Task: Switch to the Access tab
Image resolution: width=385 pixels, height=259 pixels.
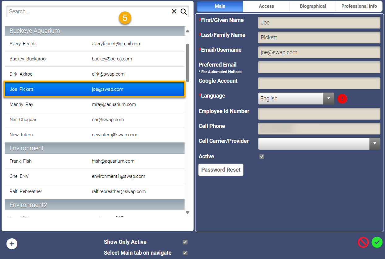Action: [266, 6]
